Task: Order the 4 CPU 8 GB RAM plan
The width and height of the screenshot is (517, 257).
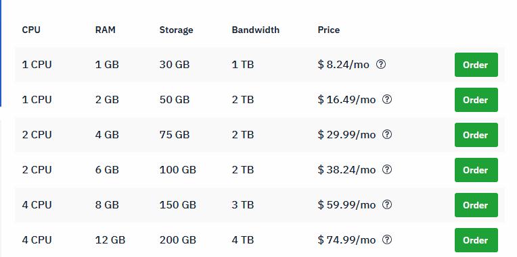Action: point(476,205)
